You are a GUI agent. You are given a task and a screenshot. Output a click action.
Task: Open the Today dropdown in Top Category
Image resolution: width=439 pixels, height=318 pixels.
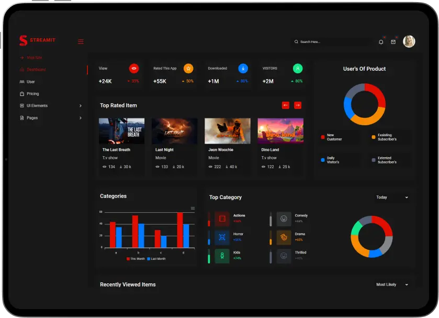(392, 198)
